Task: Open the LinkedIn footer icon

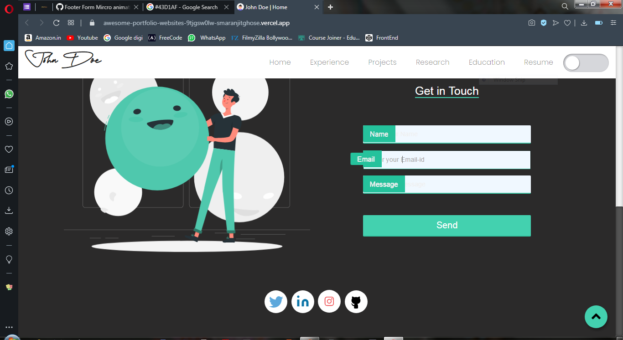Action: click(x=302, y=301)
